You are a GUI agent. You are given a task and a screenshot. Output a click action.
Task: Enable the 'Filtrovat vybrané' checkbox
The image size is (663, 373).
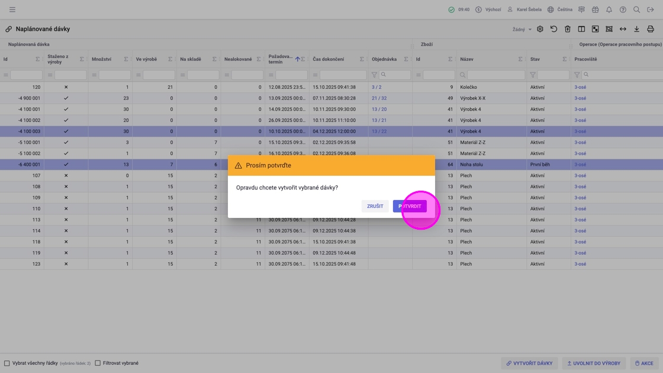[x=98, y=363]
